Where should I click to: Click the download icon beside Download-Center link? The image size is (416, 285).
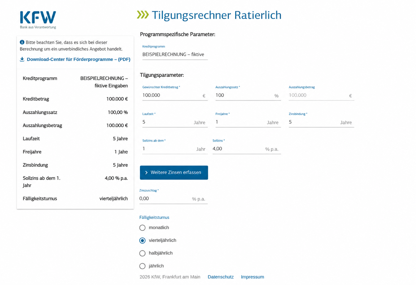[x=22, y=59]
